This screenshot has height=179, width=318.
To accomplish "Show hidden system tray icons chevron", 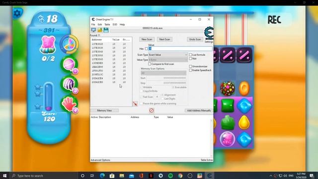I will pyautogui.click(x=271, y=176).
